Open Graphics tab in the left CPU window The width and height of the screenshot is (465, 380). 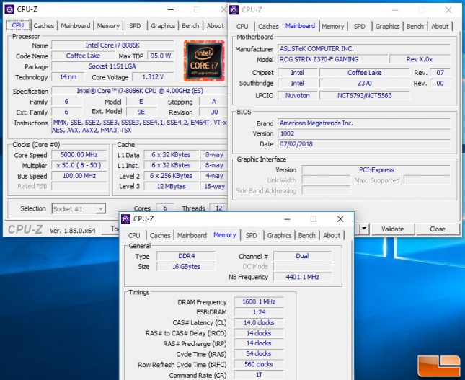[x=163, y=26]
